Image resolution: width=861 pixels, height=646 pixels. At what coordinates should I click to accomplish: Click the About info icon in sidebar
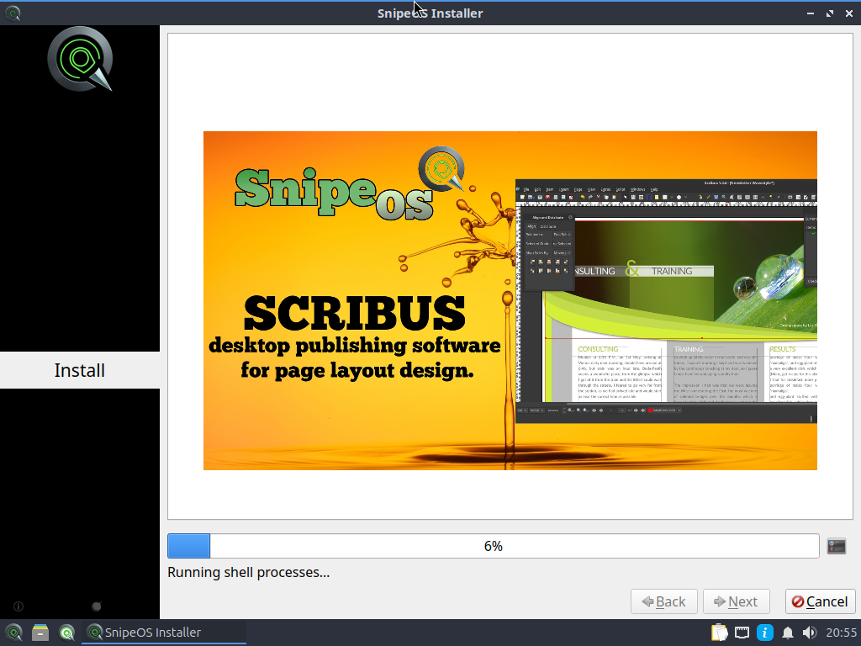click(18, 606)
